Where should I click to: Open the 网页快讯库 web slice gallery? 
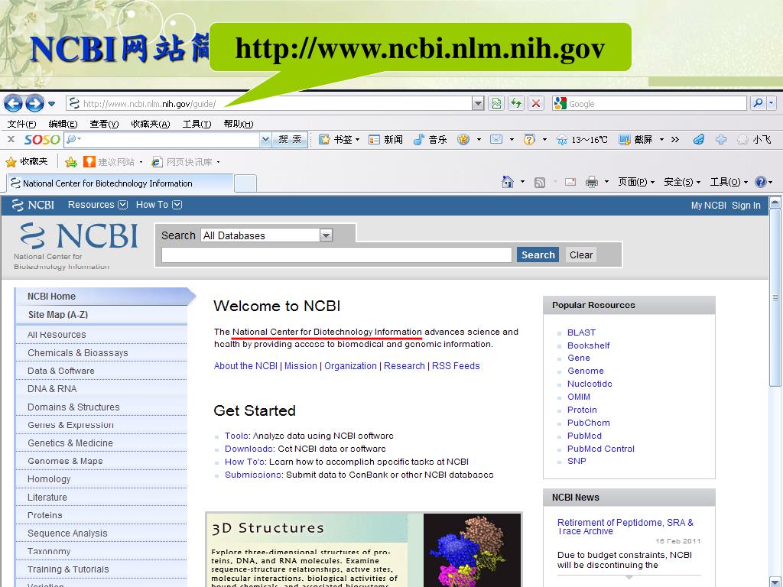(x=185, y=162)
